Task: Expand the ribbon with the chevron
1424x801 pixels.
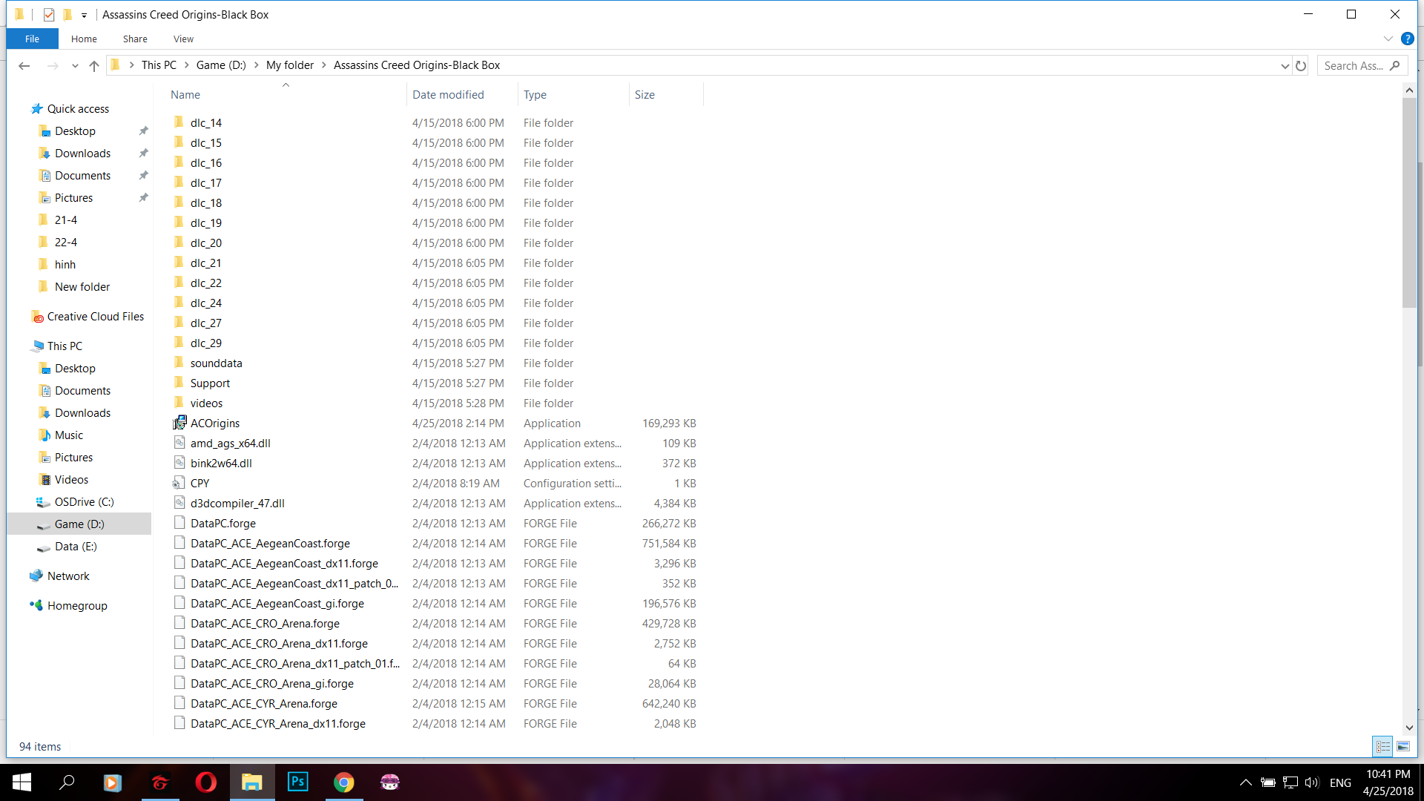Action: [x=1388, y=39]
